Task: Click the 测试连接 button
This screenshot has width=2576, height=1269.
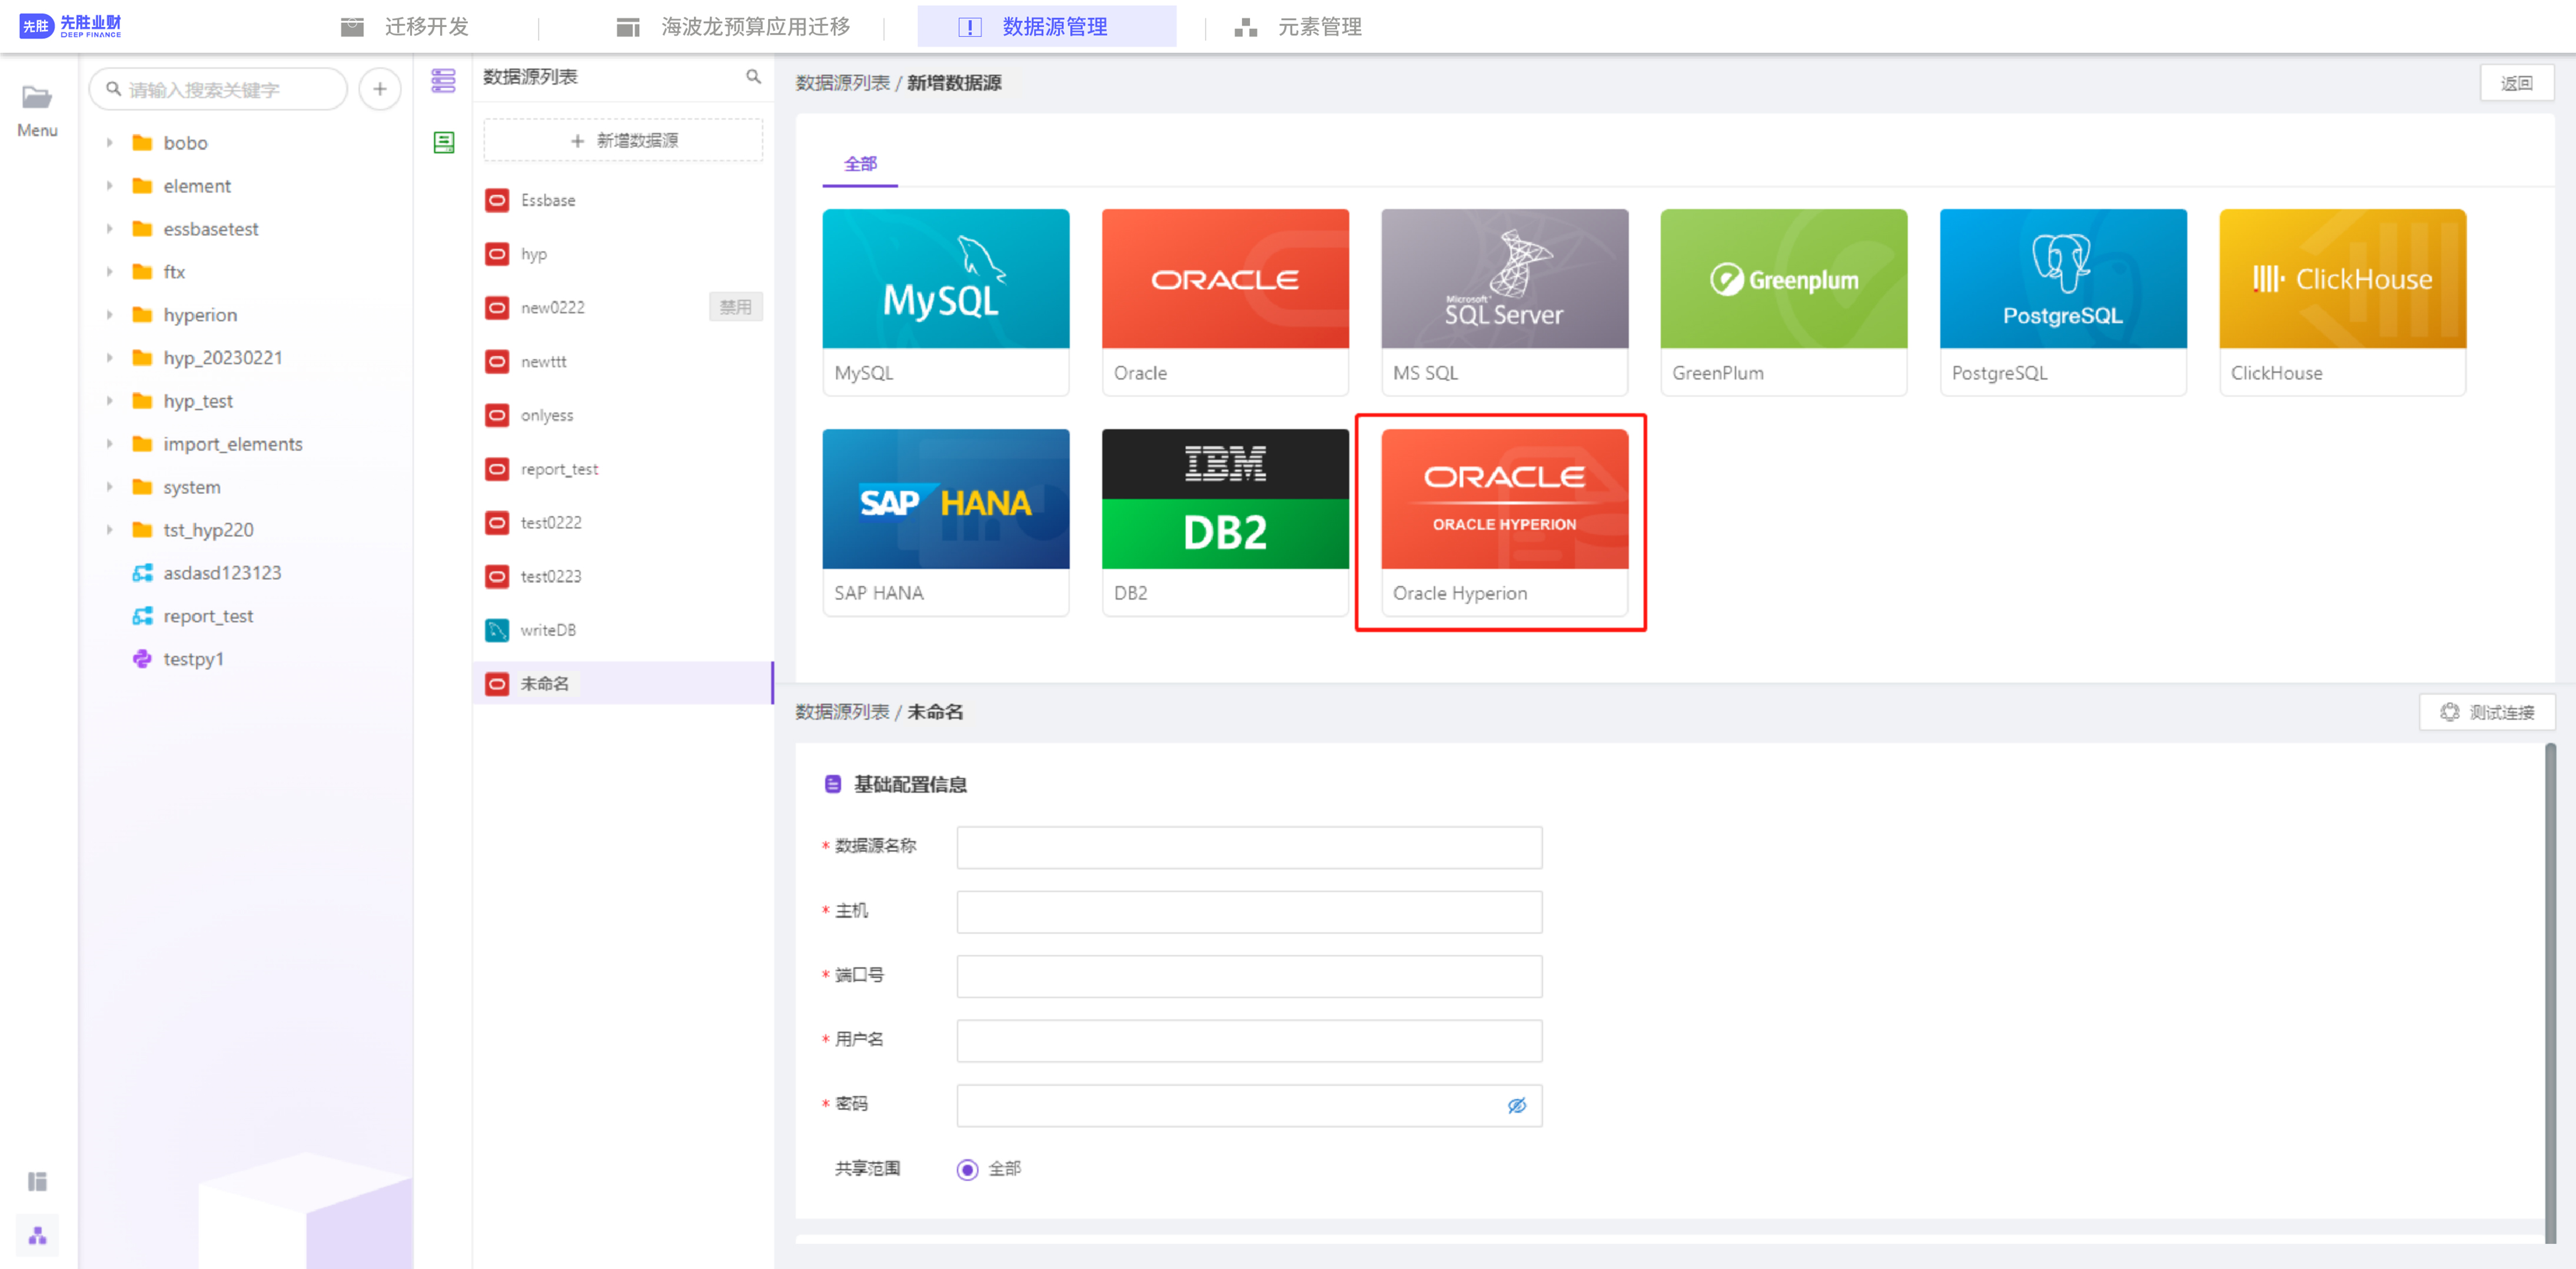Action: tap(2487, 712)
